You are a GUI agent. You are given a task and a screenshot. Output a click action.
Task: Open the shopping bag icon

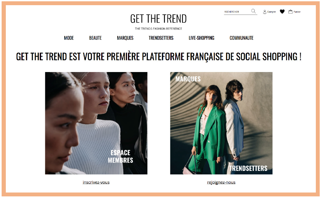coord(290,12)
